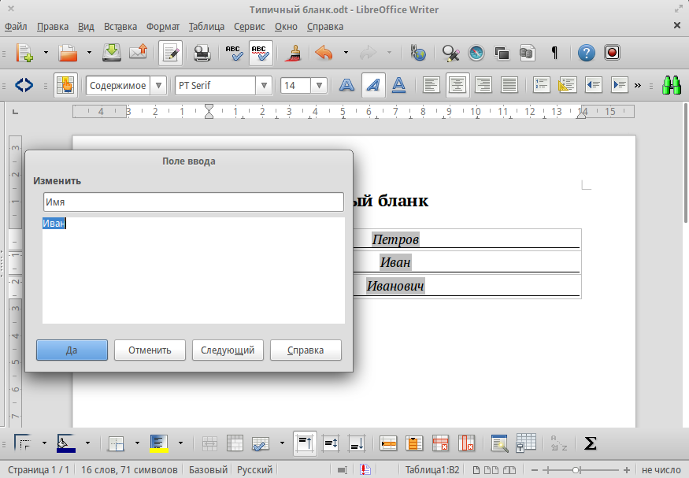Click inside the Имя reference field

pos(193,202)
